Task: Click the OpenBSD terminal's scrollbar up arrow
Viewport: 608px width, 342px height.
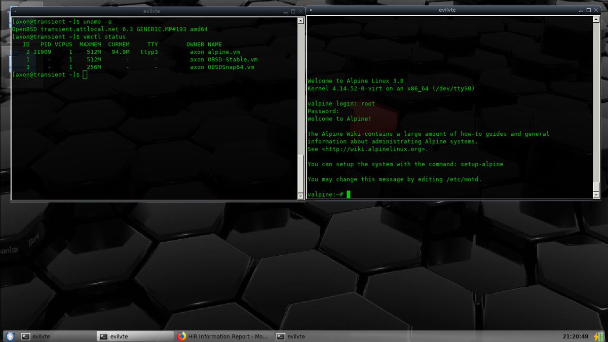Action: (301, 20)
